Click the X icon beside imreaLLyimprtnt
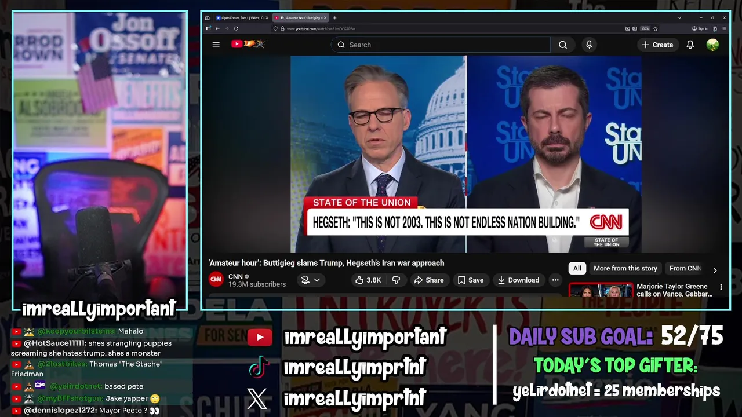Viewport: 742px width, 417px height. (257, 398)
